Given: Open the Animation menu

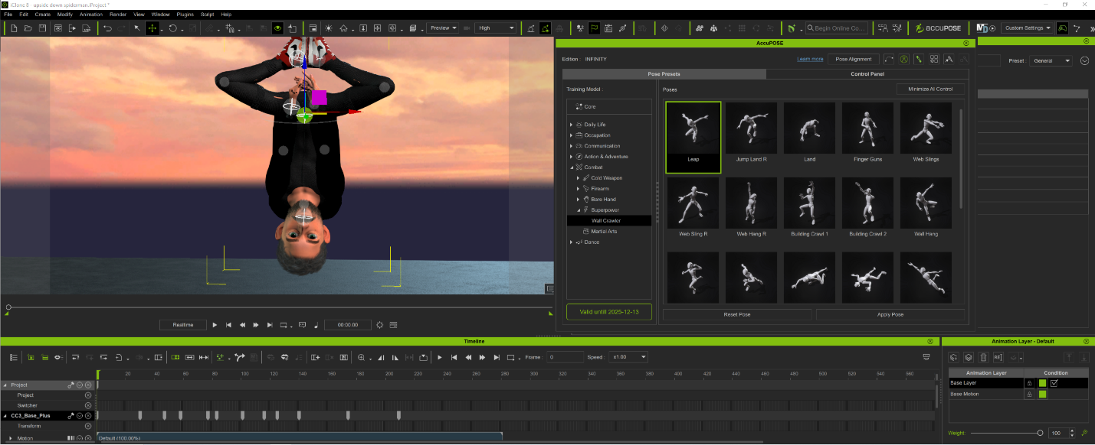Looking at the screenshot, I should coord(91,14).
